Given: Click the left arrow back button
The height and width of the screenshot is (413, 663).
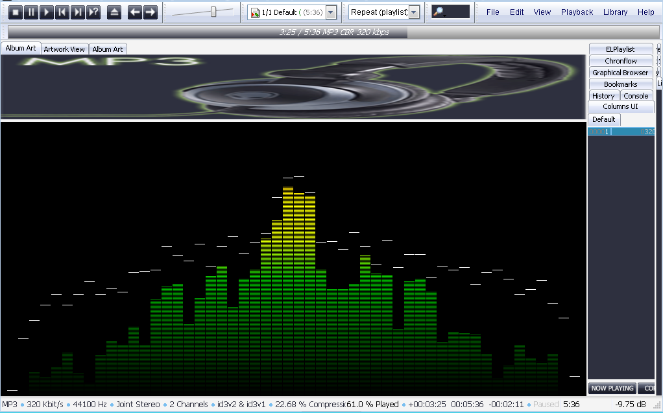Looking at the screenshot, I should click(x=135, y=12).
